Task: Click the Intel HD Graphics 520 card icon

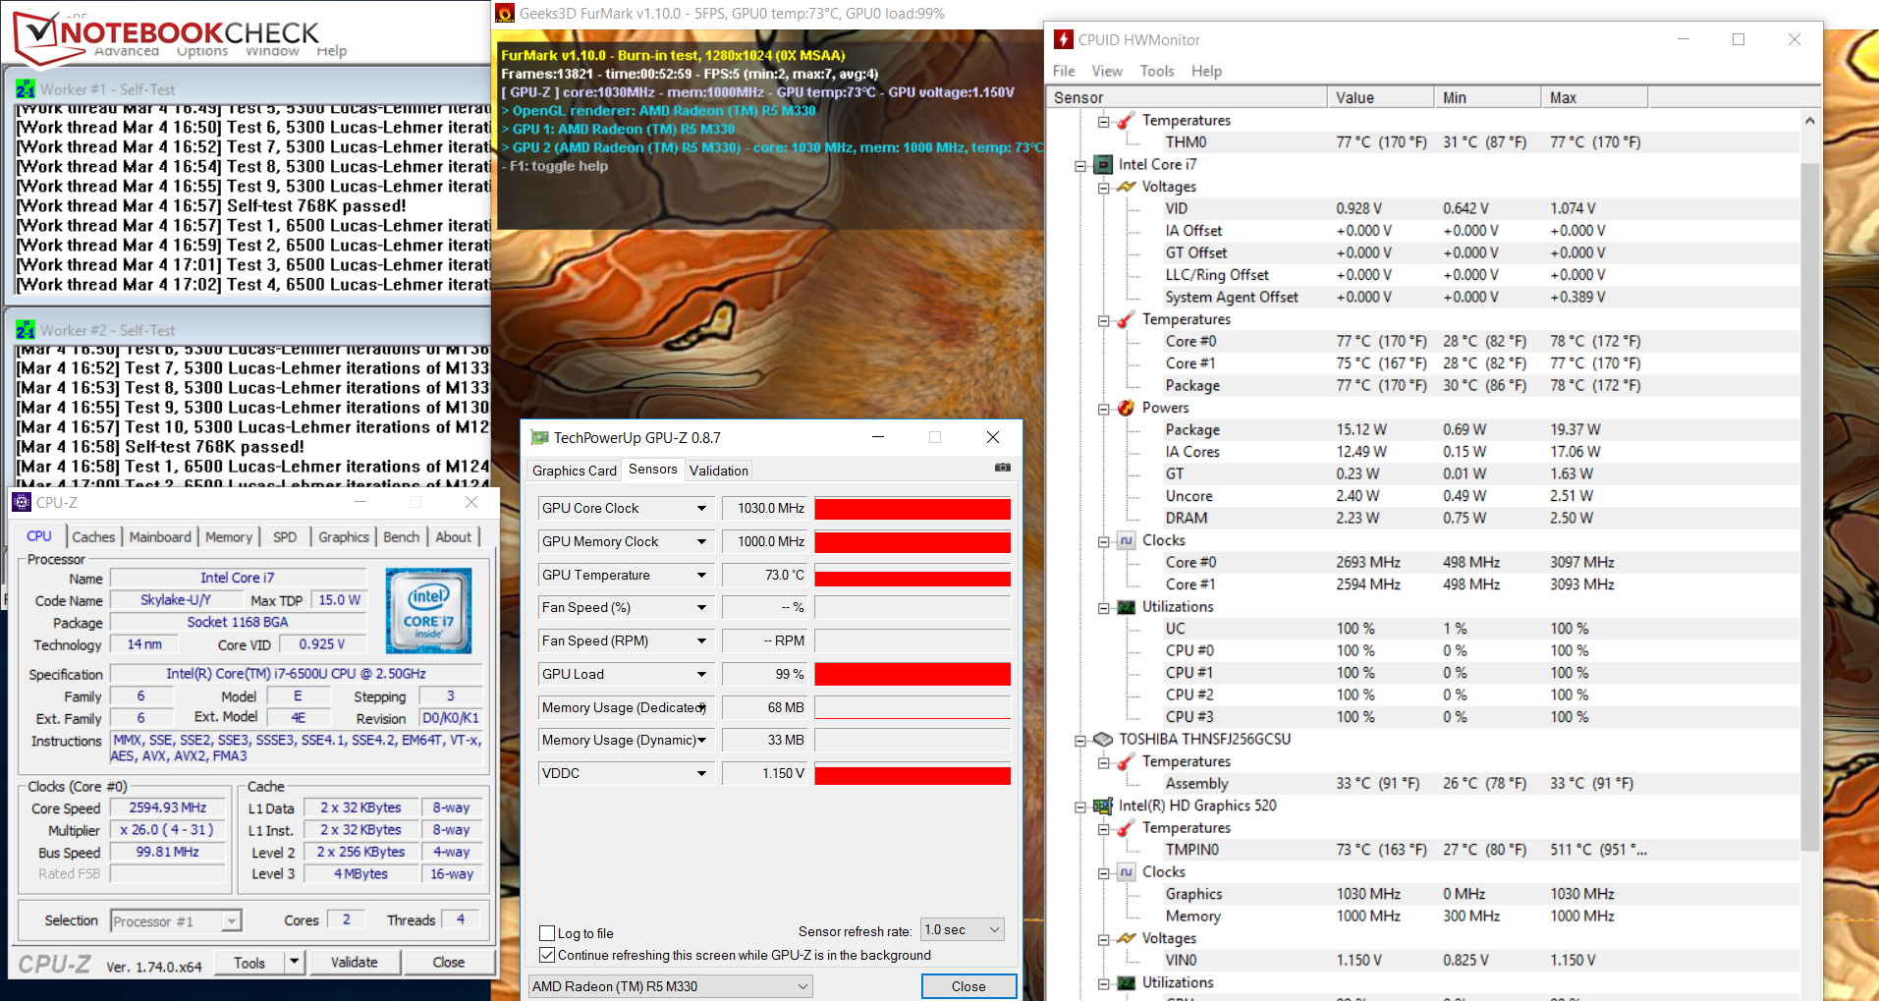Action: coord(1103,806)
